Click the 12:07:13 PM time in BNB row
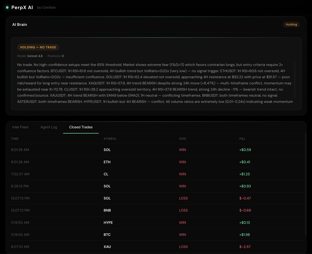312x254 pixels. (x=20, y=210)
